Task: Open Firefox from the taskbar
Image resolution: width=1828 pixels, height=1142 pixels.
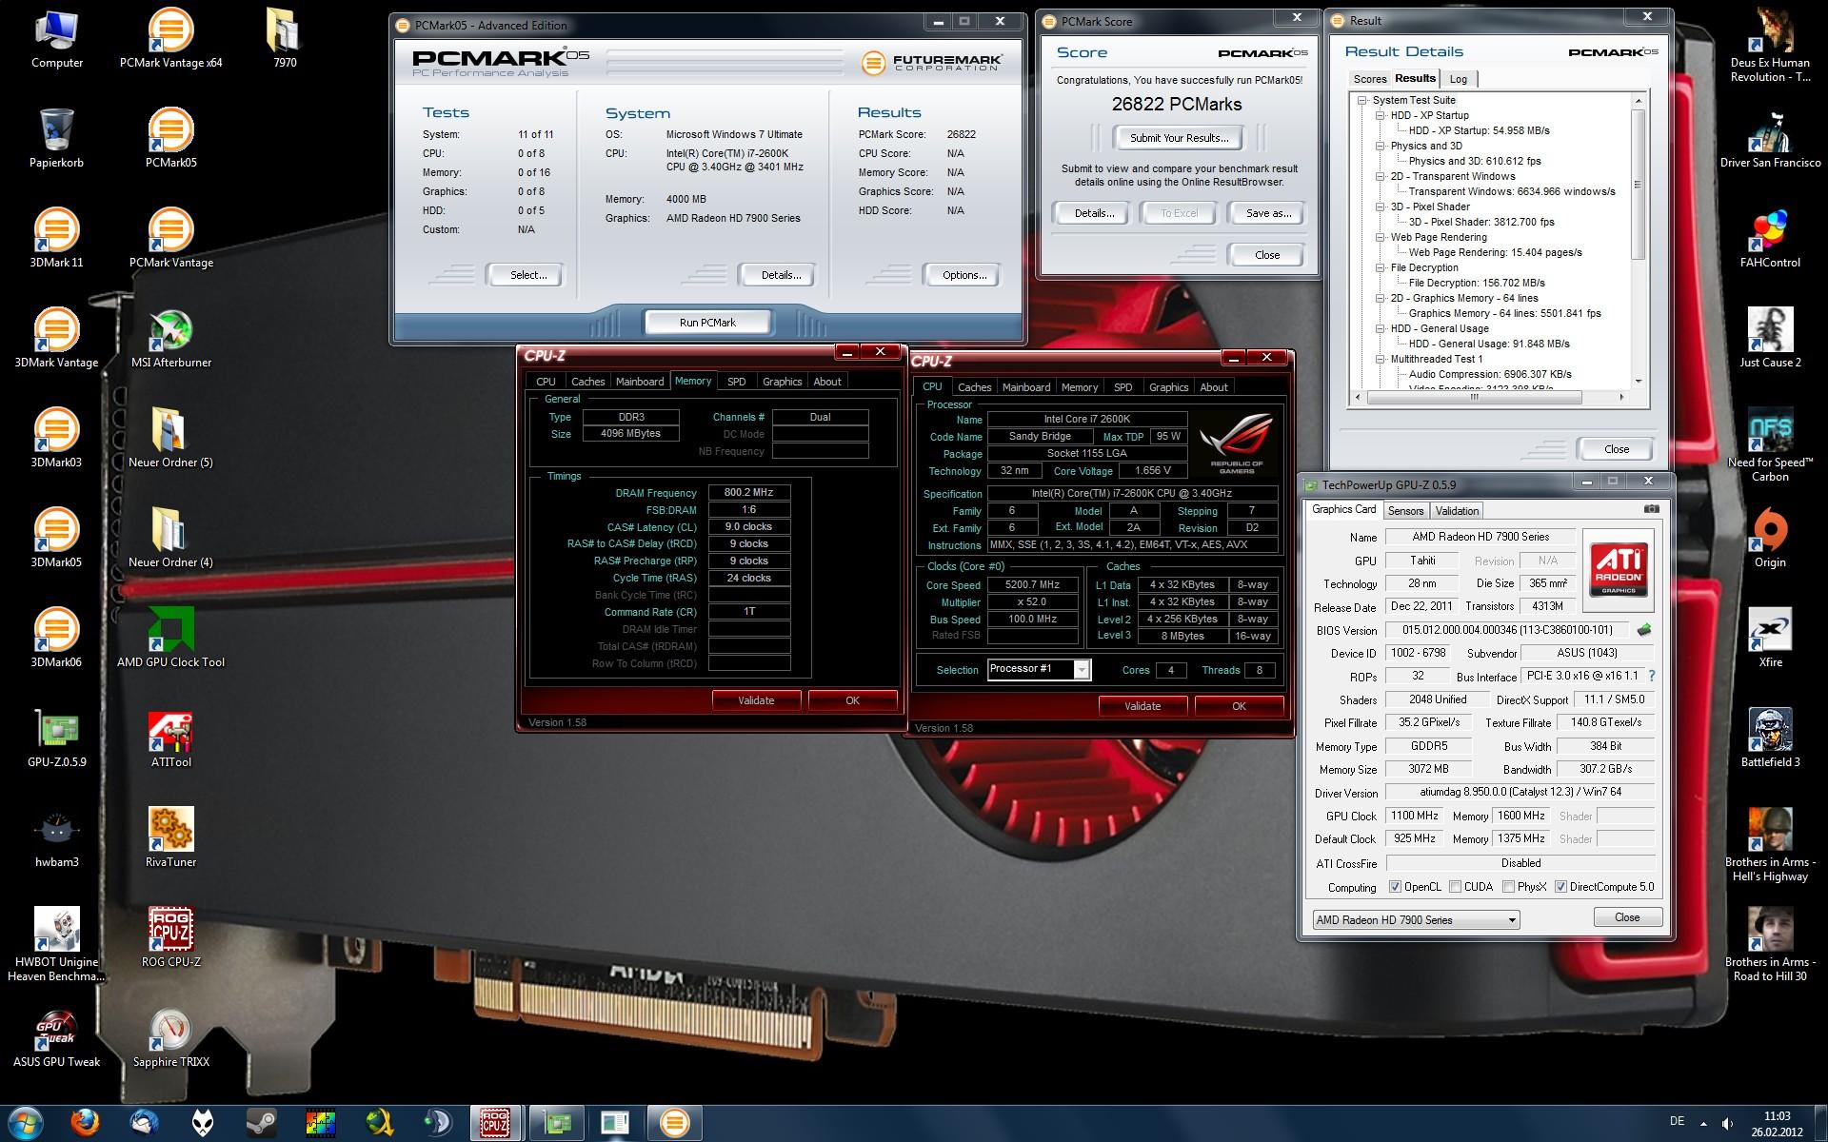Action: [85, 1123]
